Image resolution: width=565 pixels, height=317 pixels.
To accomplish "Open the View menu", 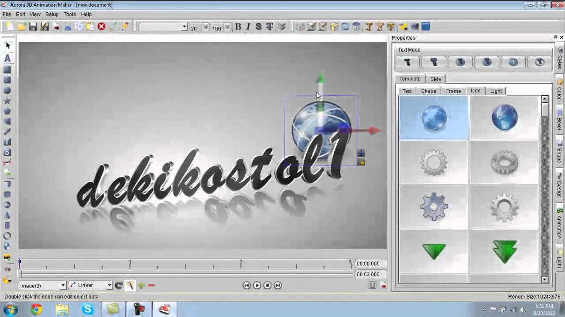I will 35,15.
